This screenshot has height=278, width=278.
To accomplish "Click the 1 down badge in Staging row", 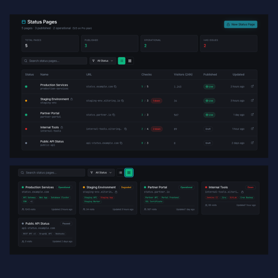I will click(x=156, y=101).
